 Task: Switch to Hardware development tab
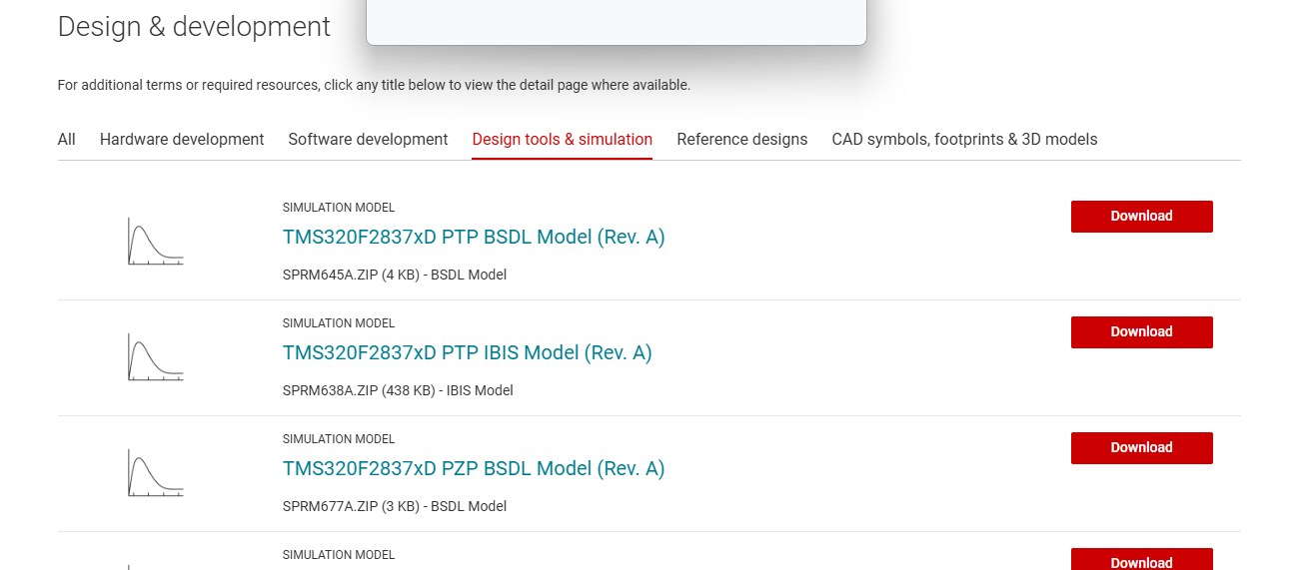click(x=182, y=140)
